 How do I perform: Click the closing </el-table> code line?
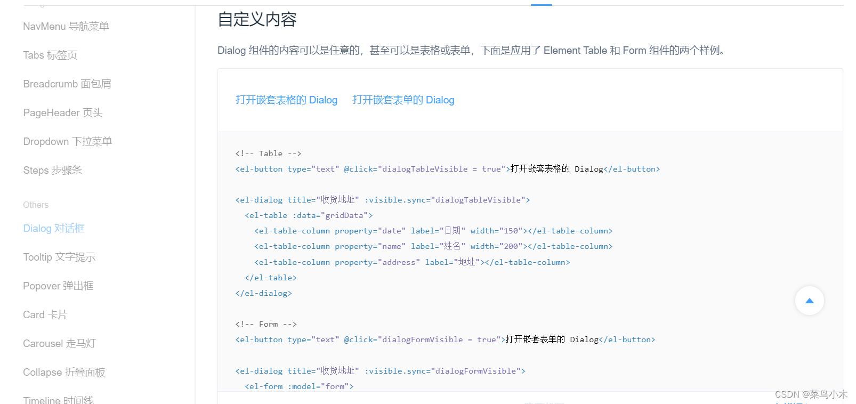[x=271, y=278]
